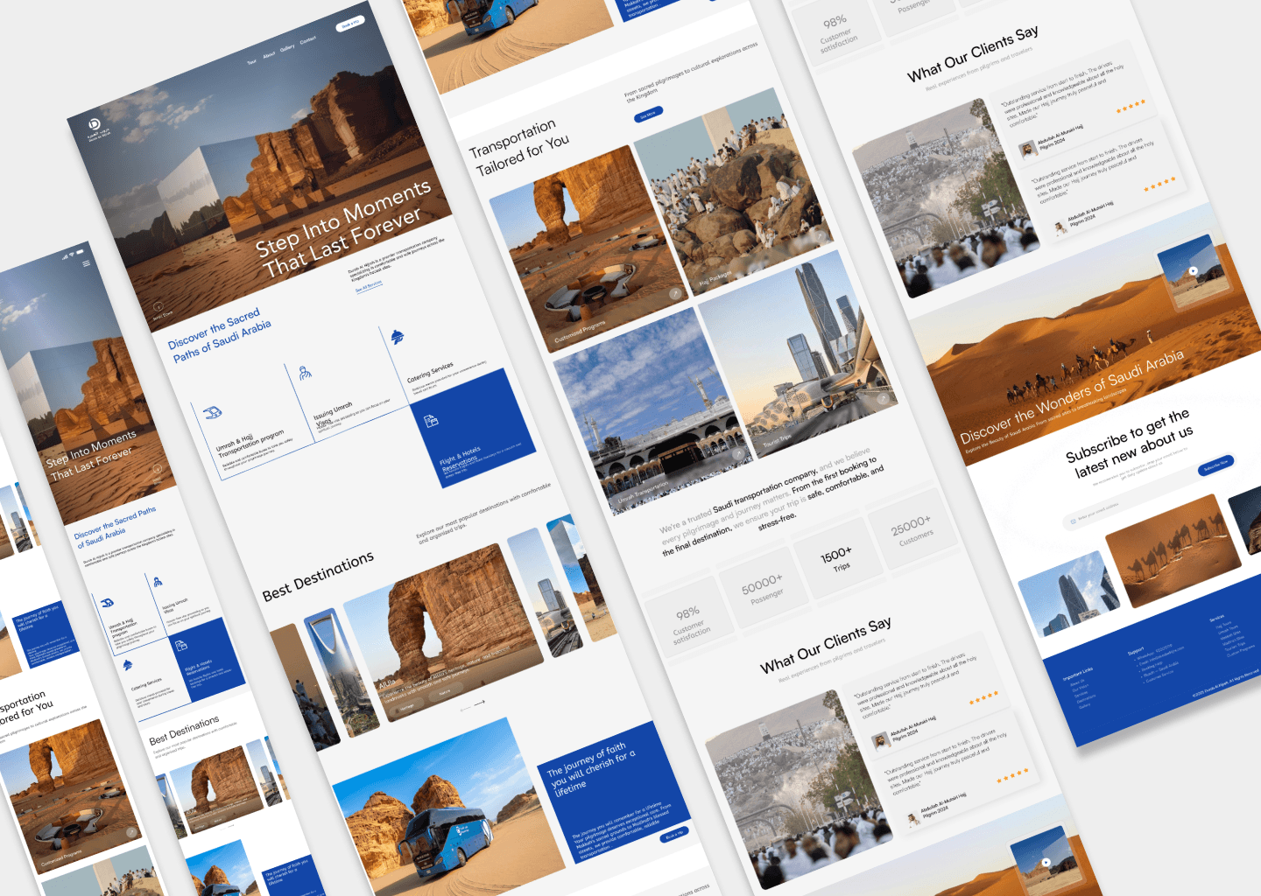Image resolution: width=1261 pixels, height=896 pixels.
Task: Click the blue Subscribe Now button
Action: (1215, 465)
